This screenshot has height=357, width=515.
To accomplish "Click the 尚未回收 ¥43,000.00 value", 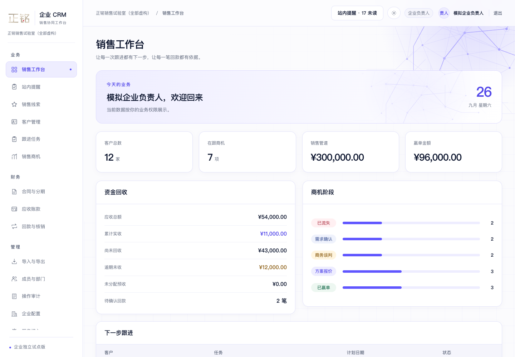I will (273, 251).
